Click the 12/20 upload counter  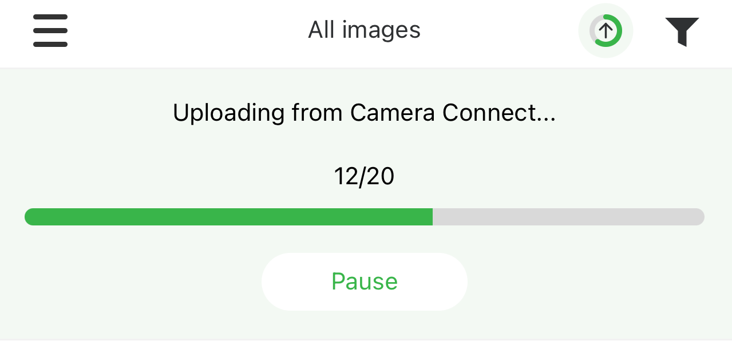click(365, 177)
